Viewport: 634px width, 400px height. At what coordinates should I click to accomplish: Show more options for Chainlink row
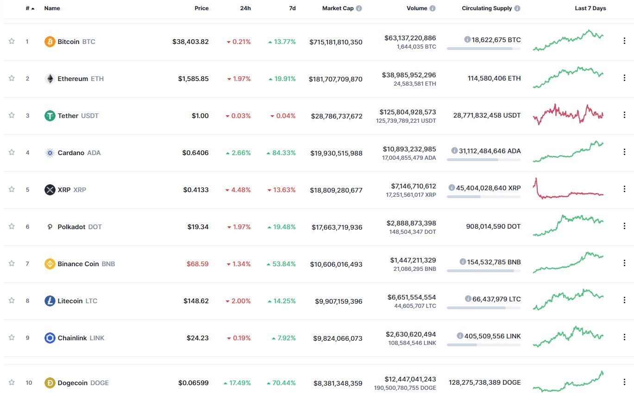624,337
